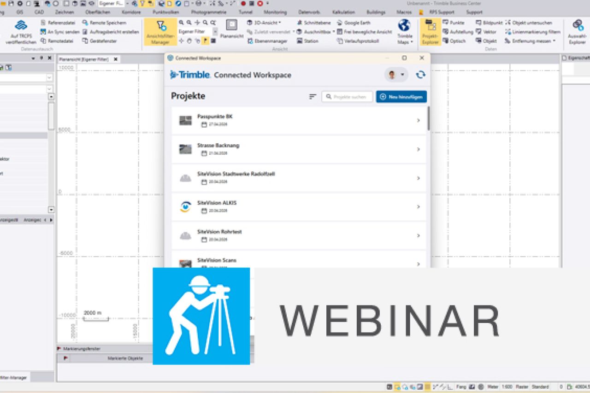The image size is (590, 393).
Task: Click the projects list scrollbar
Action: tap(429, 118)
